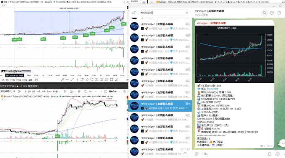Select the Fibonacci retracement tool in SKR toolbar
285x158 pixels.
click(x=106, y=79)
